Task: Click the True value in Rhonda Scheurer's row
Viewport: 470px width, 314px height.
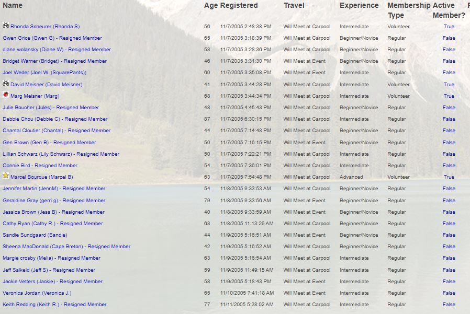Action: coord(449,27)
